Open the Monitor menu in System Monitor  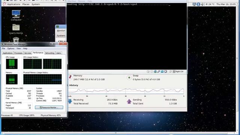(61, 31)
